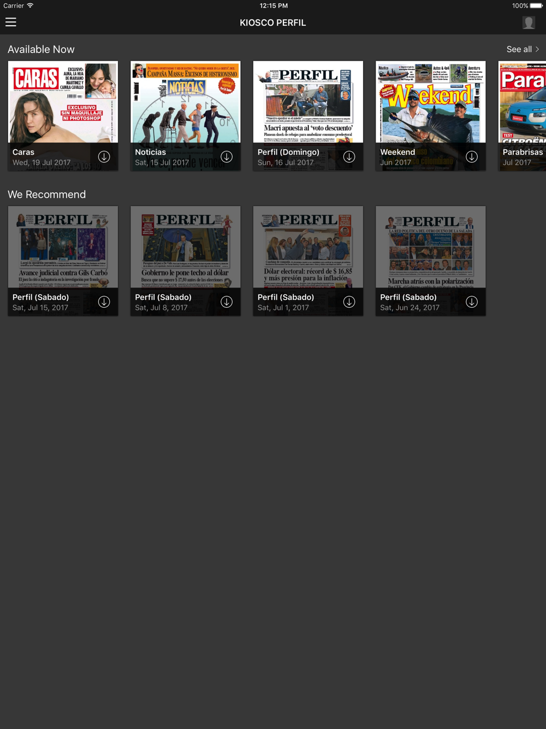Tap the battery indicator icon
Viewport: 546px width, 729px height.
coord(537,5)
